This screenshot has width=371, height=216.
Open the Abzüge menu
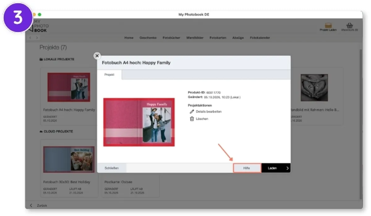tap(238, 38)
